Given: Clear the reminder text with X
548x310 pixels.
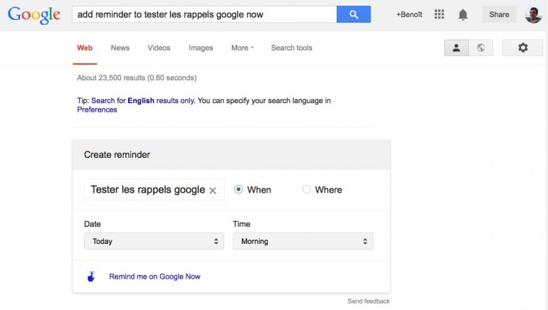Looking at the screenshot, I should (x=213, y=191).
